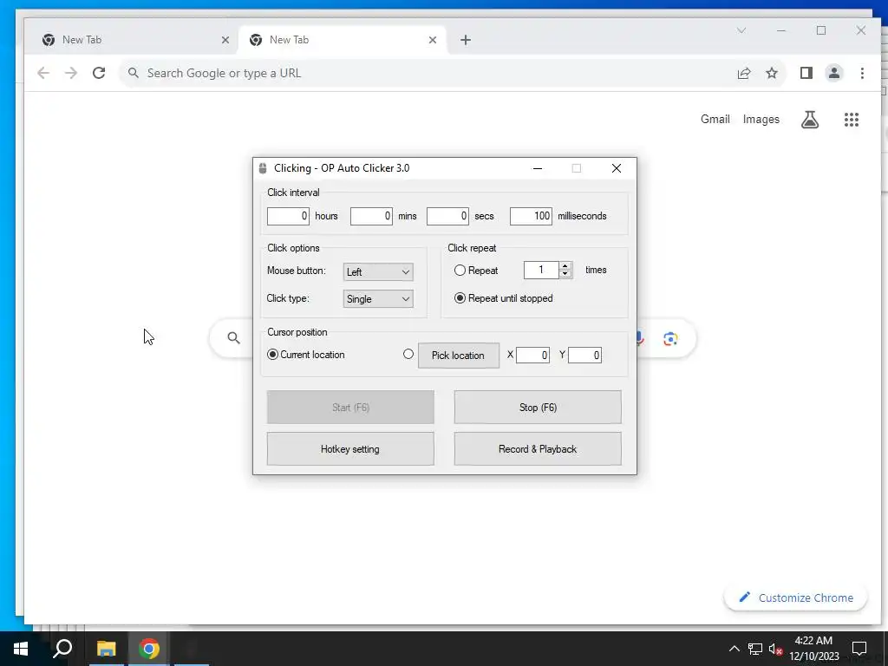Click the secs interval field
The height and width of the screenshot is (666, 888).
tap(448, 216)
